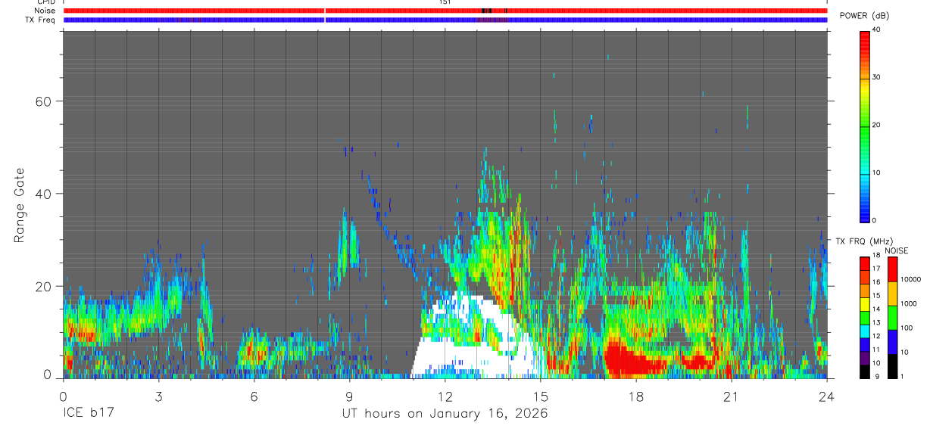Viewport: 930px width, 429px height.
Task: Click the 30 label on the power colorbar
Action: coord(876,77)
